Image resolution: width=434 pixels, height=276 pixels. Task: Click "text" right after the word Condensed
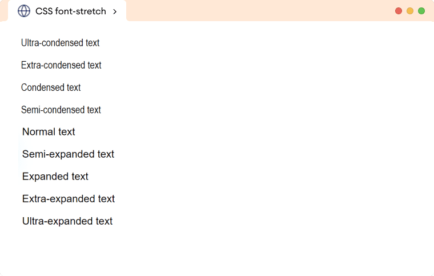74,87
